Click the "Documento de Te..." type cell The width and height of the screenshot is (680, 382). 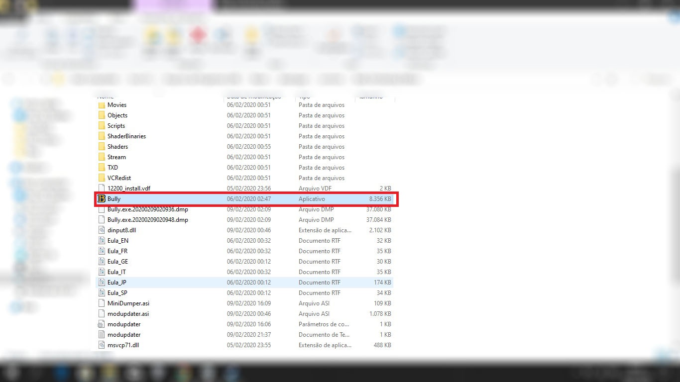point(324,335)
